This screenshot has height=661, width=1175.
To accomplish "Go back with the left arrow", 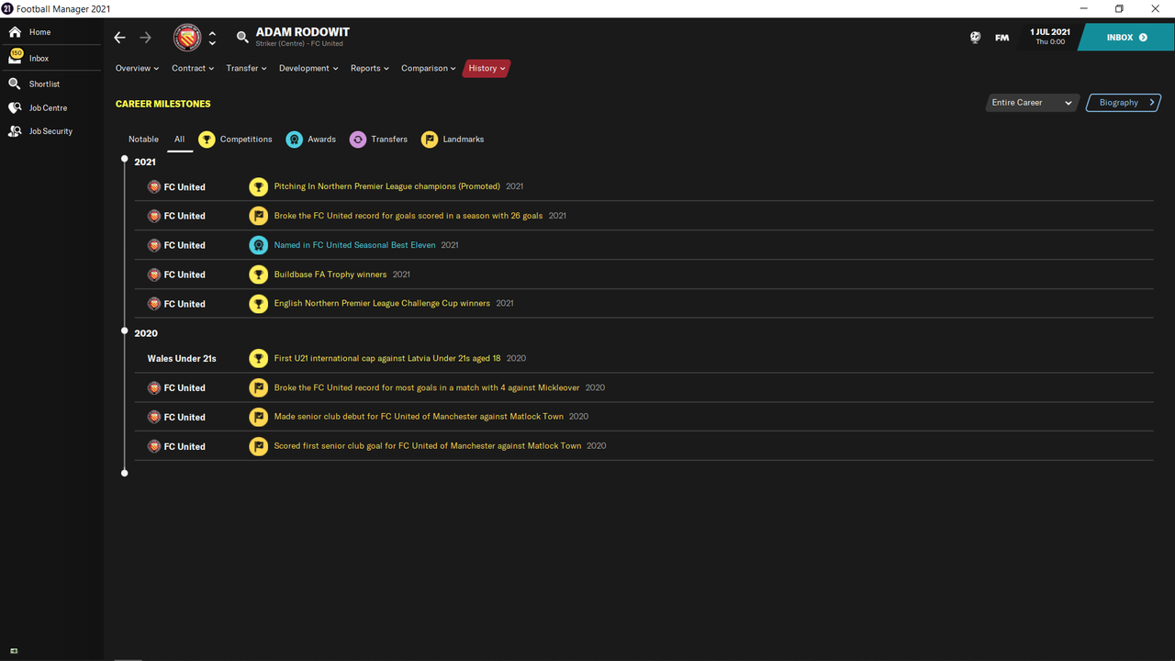I will tap(119, 38).
